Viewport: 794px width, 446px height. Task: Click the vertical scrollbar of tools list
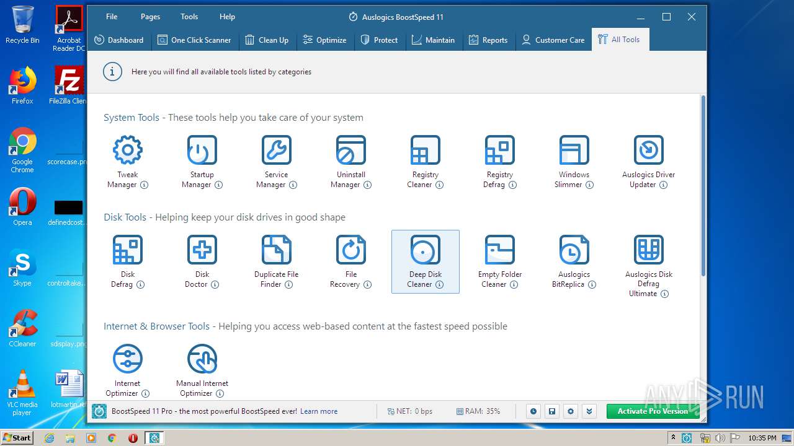click(703, 186)
